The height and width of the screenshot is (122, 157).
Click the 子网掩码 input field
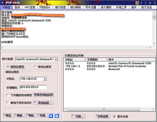33,87
